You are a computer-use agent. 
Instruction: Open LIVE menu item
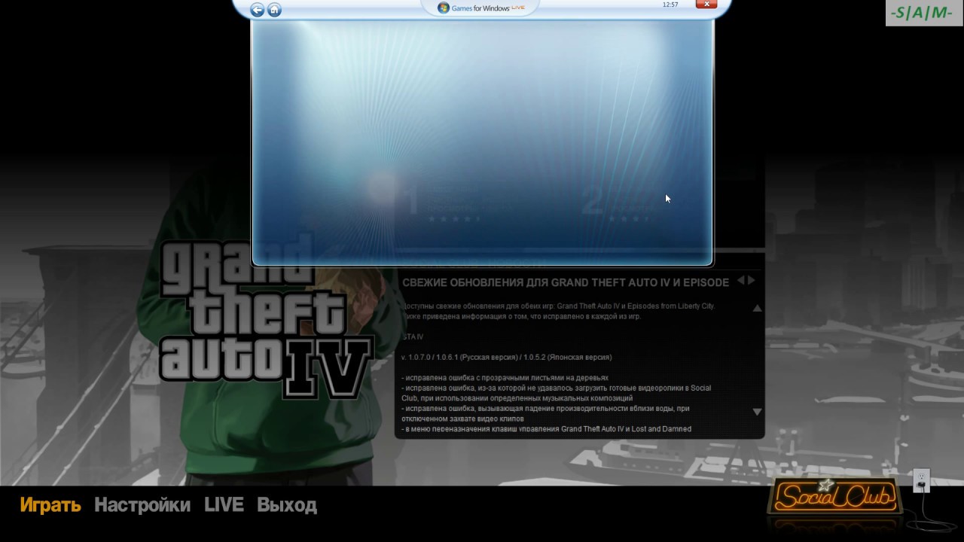[x=224, y=505]
